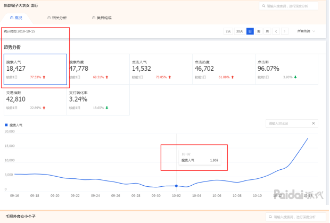The image size is (330, 223).
Task: Go to the previous date with left chevron
Action: pos(276,31)
